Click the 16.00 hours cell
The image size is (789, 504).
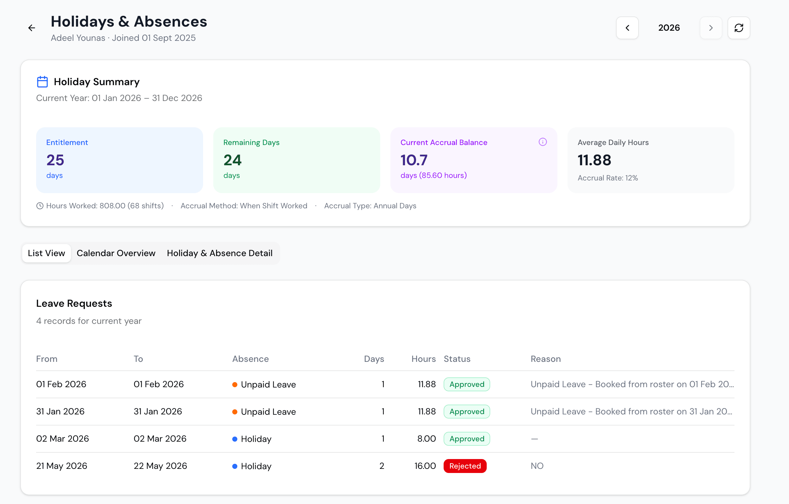coord(425,466)
